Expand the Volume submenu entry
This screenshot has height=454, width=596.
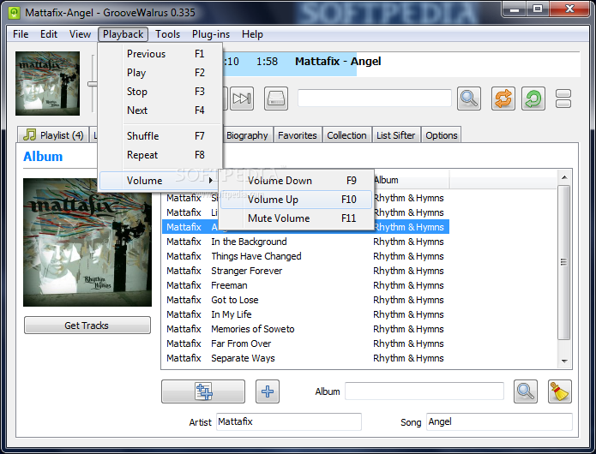[x=160, y=181]
